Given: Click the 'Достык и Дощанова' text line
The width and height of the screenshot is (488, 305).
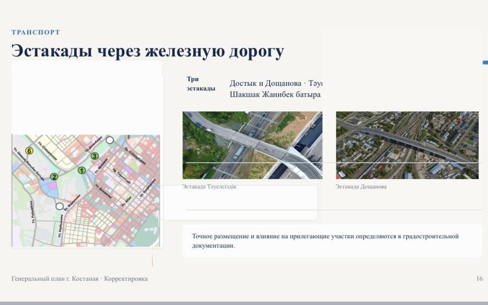Looking at the screenshot, I should (265, 83).
